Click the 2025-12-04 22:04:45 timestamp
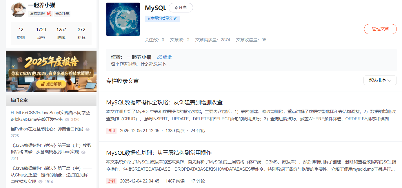Screen dimensions: 402x188 point(140,181)
